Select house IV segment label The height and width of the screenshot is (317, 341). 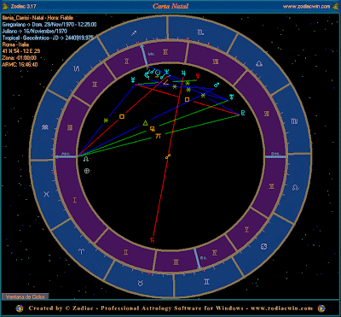tap(215, 252)
